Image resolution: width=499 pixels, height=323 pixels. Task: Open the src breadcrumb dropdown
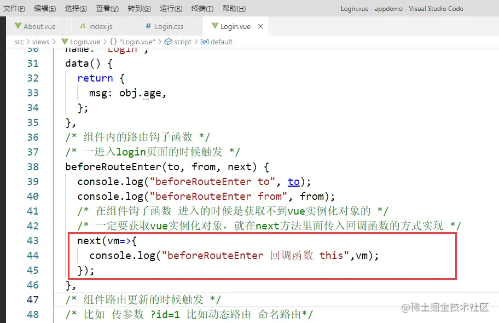click(19, 42)
